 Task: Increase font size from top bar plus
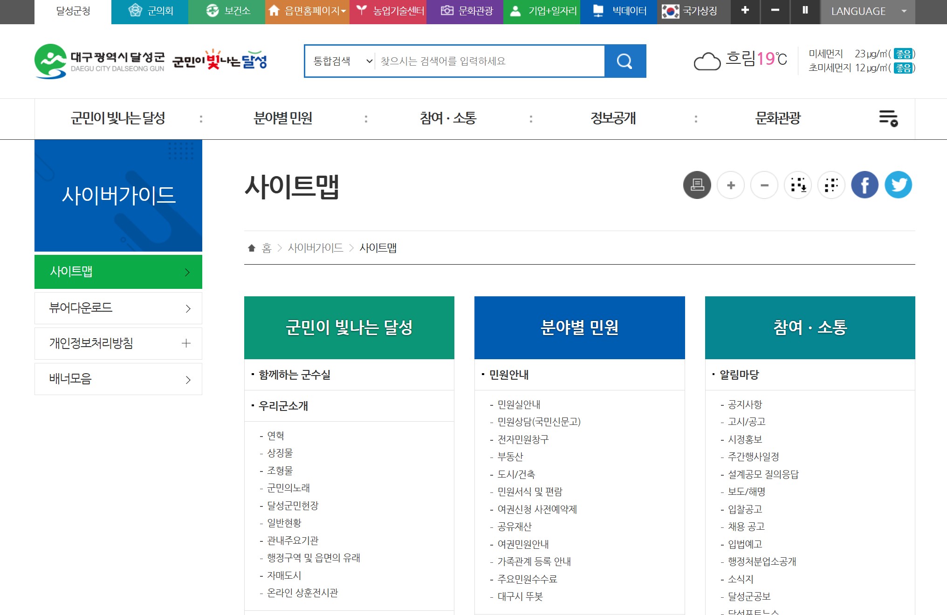coord(745,11)
